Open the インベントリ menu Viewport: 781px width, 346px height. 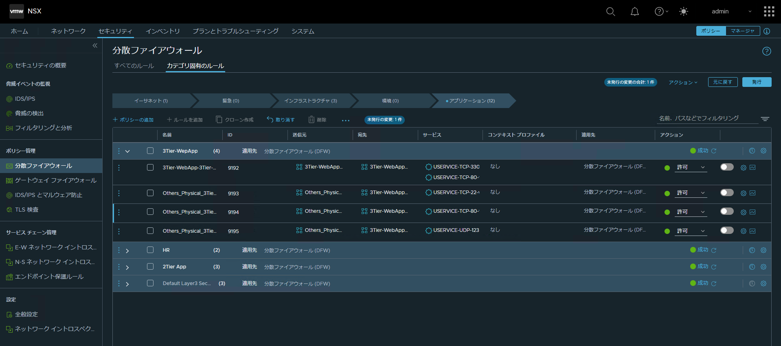click(x=162, y=31)
